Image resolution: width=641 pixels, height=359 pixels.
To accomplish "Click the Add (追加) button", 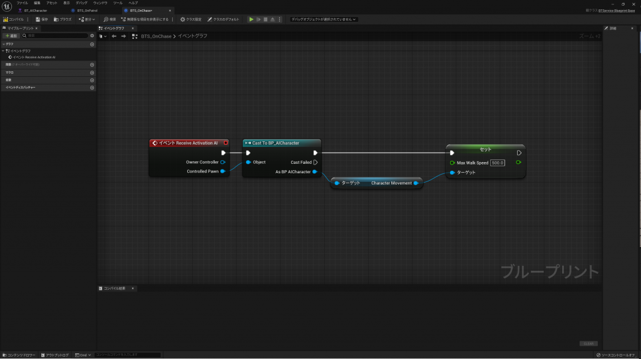I will click(11, 36).
